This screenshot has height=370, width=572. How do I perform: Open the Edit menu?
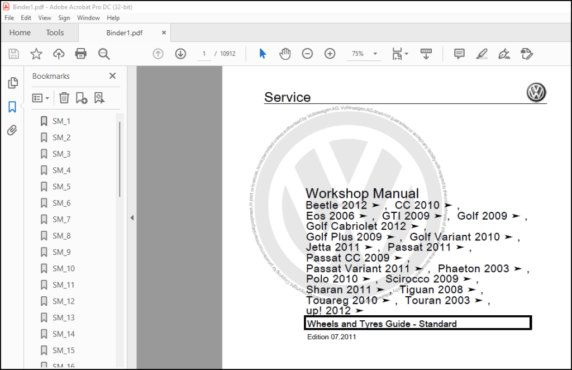[x=26, y=18]
